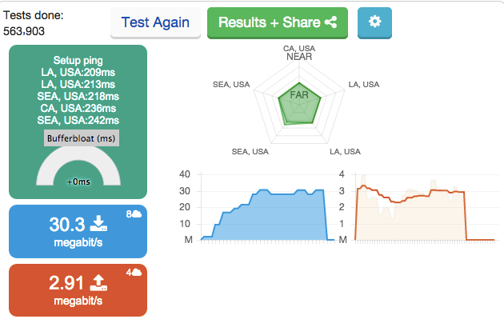Select the red upload speed panel
This screenshot has height=323, width=504.
pyautogui.click(x=78, y=290)
